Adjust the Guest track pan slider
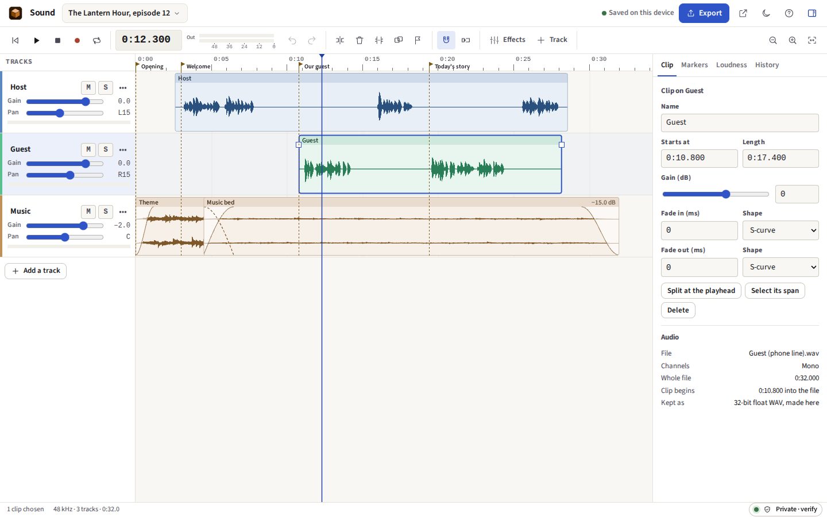 tap(65, 175)
